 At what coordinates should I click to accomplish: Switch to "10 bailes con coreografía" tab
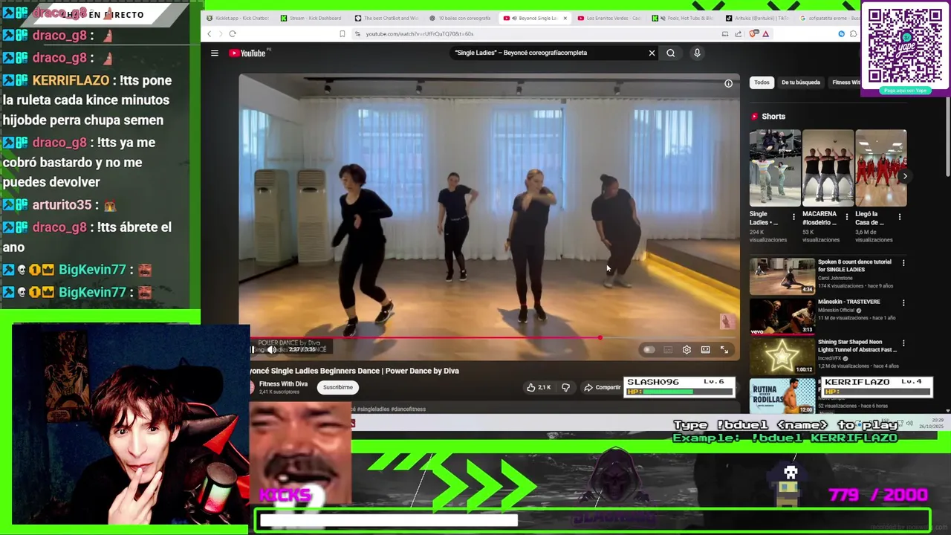(x=461, y=18)
